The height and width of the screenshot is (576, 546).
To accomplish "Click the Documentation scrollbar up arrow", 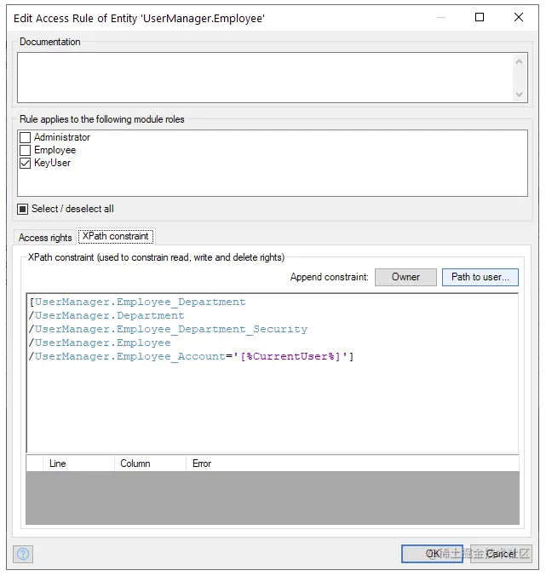I will click(x=519, y=61).
